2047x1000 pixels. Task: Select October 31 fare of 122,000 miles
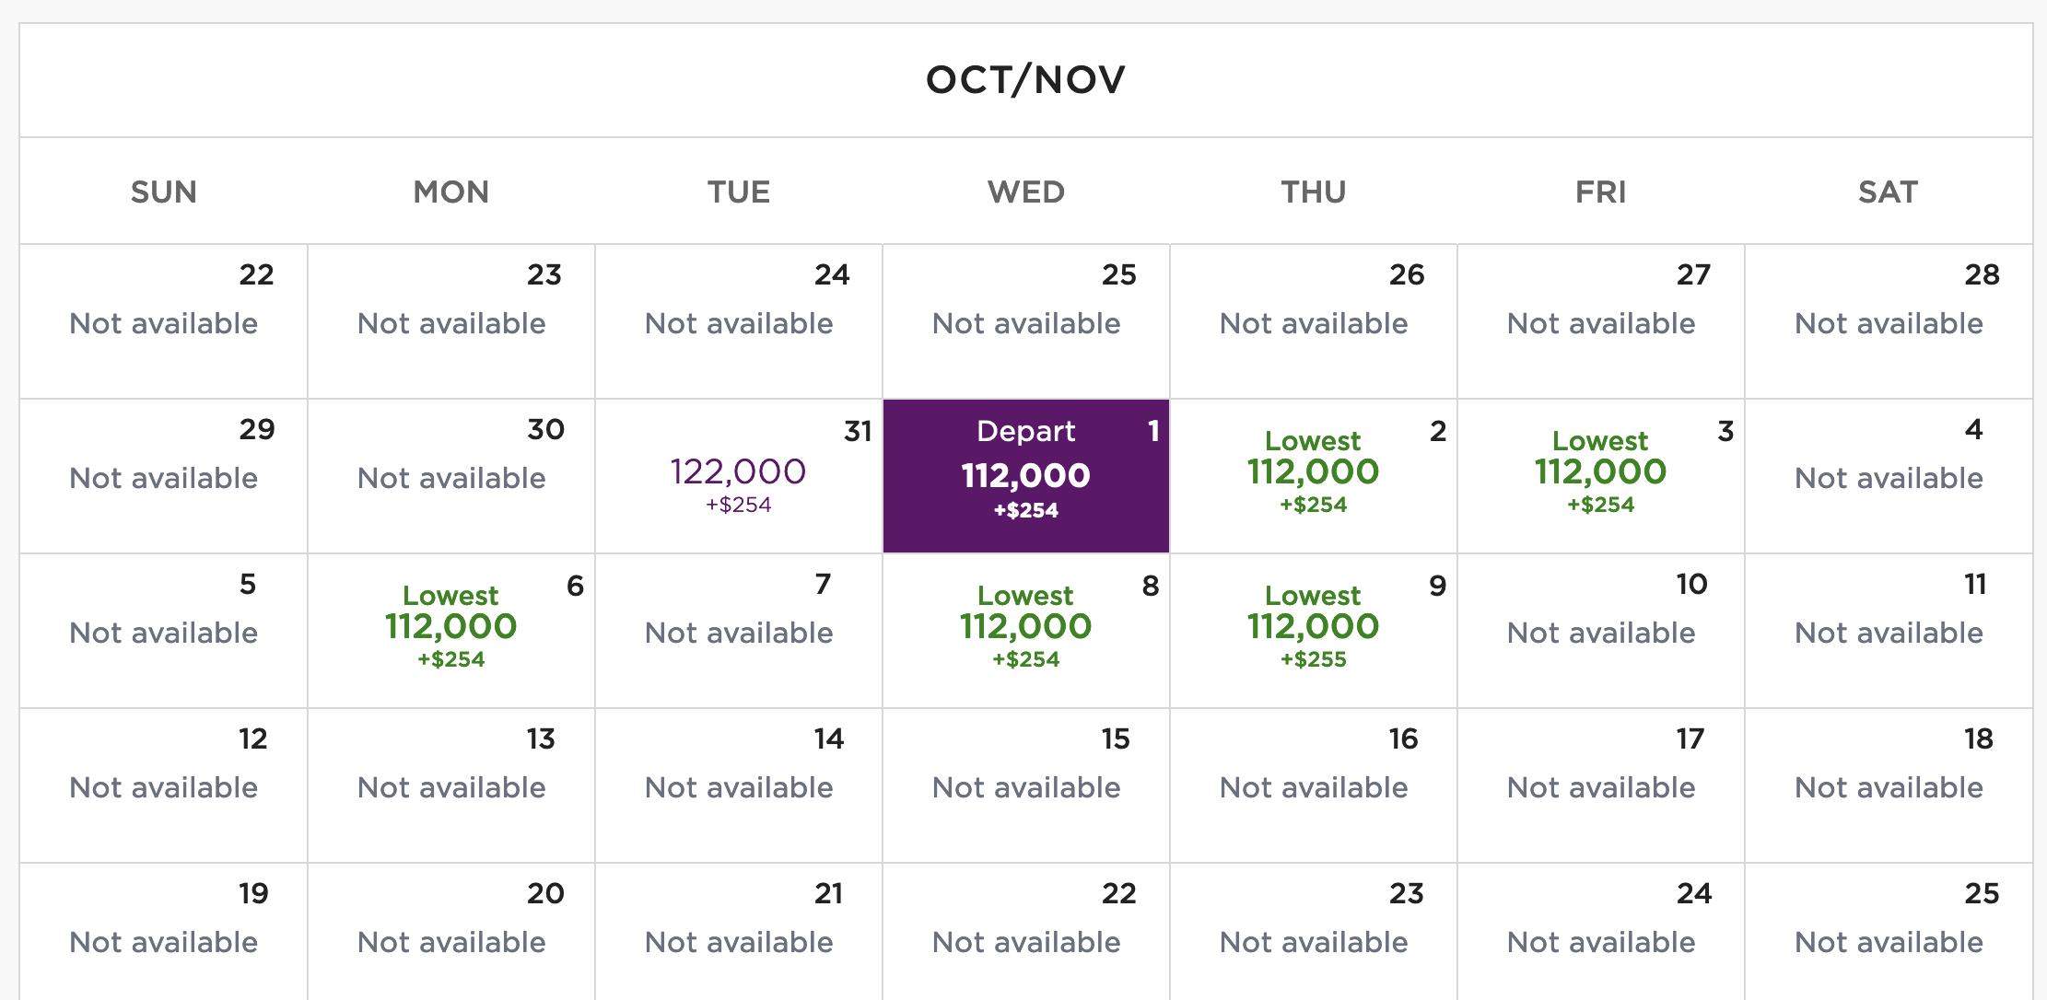point(739,476)
